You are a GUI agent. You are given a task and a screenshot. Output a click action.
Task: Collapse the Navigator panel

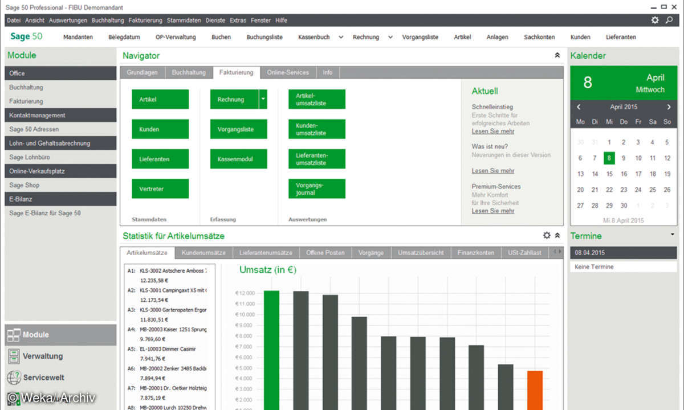tap(557, 55)
